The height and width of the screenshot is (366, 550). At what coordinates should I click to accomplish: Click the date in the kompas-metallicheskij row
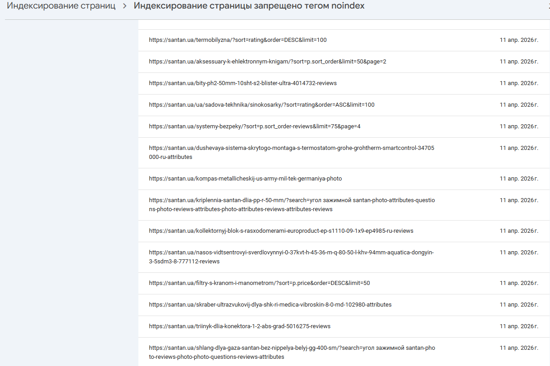coord(519,179)
